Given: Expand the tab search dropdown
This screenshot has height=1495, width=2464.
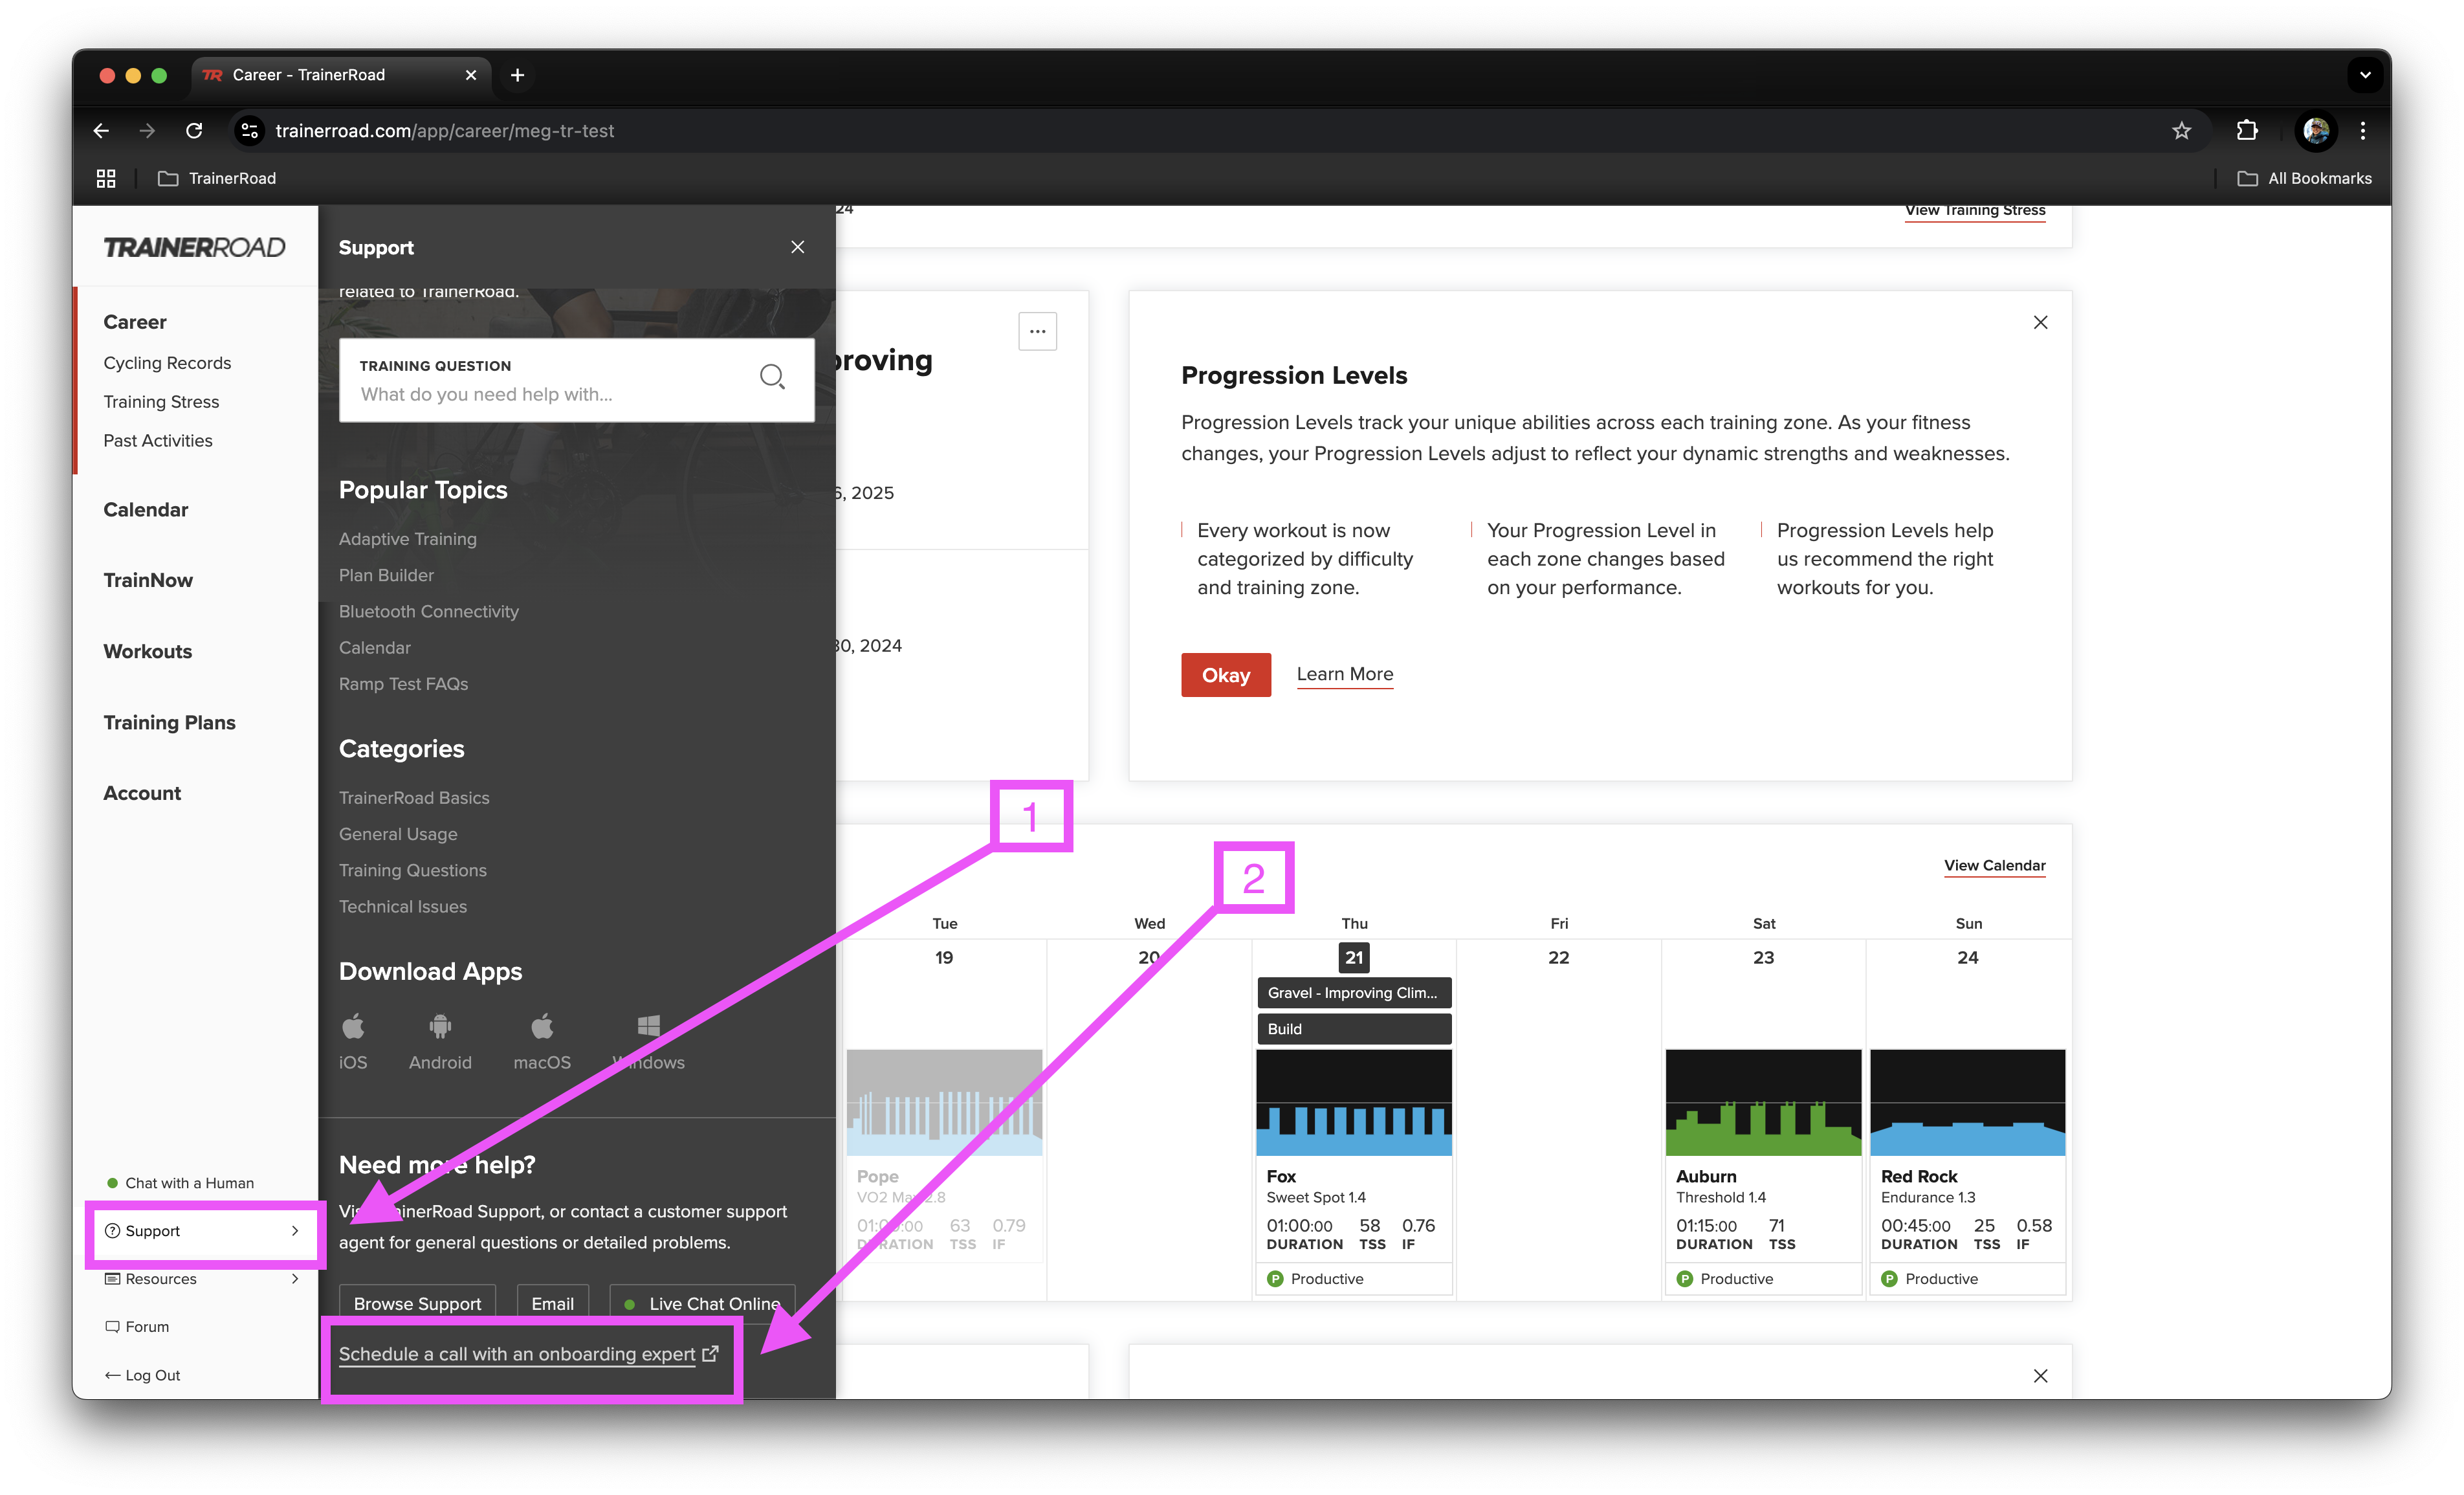Looking at the screenshot, I should click(2364, 75).
